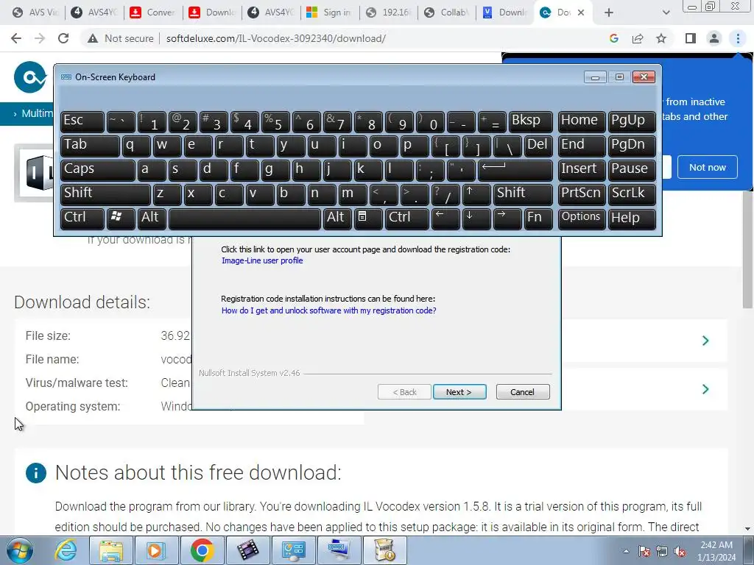Click the softdeluxe site logo

(x=30, y=77)
